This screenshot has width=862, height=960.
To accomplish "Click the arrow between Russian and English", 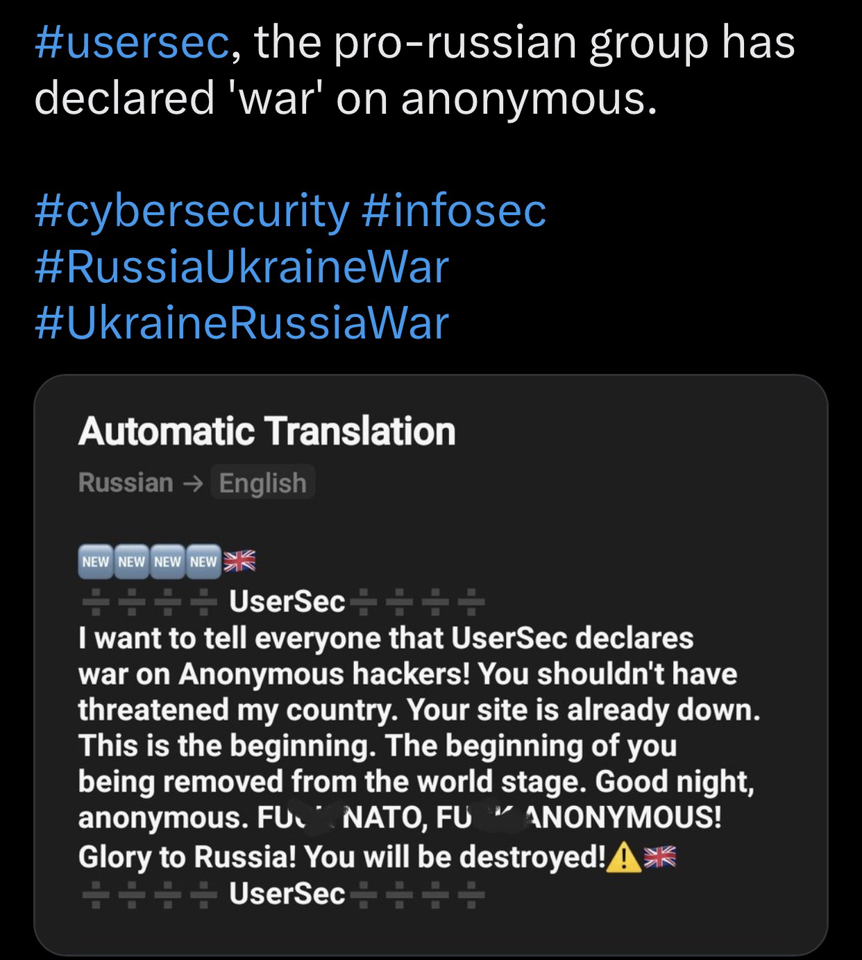I will click(x=195, y=483).
